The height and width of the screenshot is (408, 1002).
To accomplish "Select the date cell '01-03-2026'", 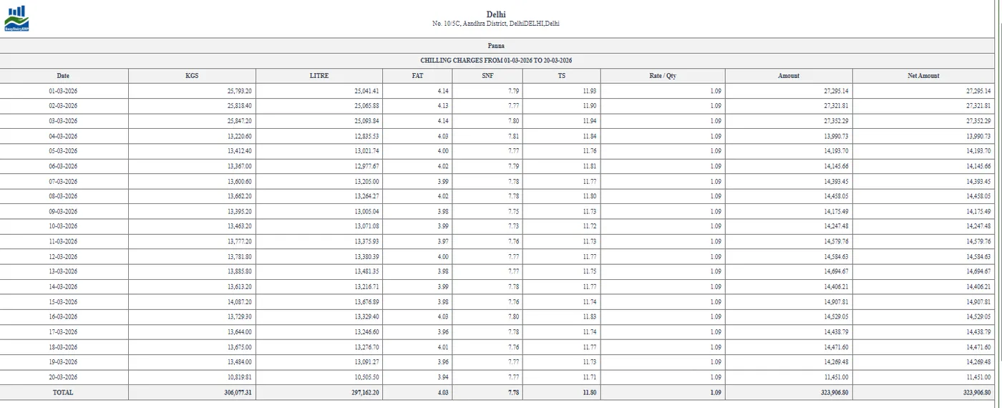I will tap(64, 91).
